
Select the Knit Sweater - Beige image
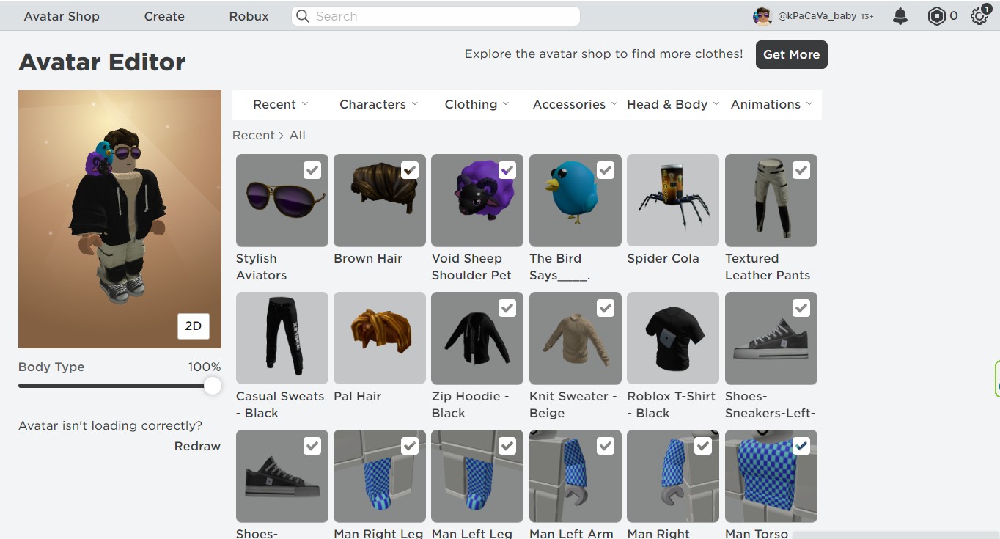[x=576, y=338]
